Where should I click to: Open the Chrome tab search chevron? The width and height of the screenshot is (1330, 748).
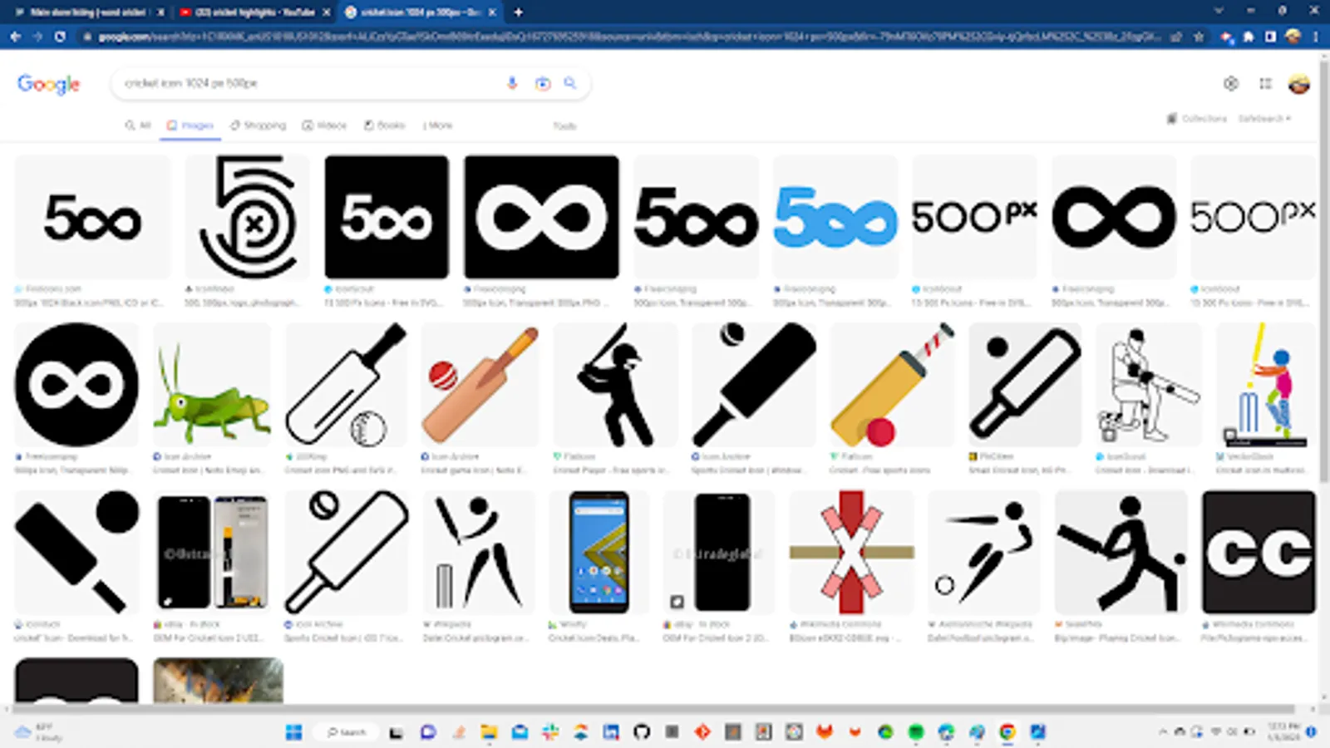1219,11
